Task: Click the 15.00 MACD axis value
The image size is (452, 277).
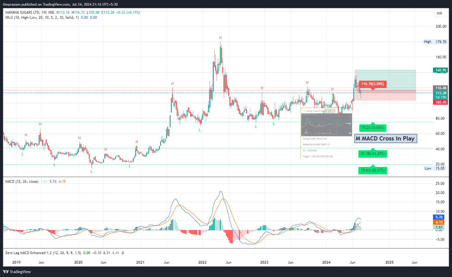Action: (440, 202)
